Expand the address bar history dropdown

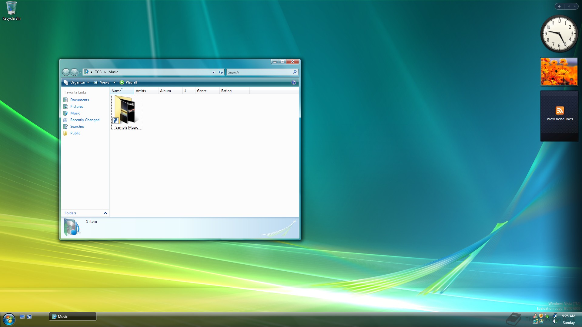214,72
